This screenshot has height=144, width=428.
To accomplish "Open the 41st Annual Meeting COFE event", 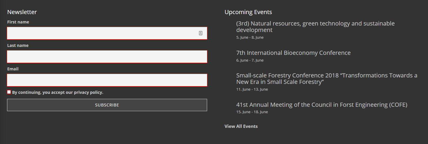I will point(322,105).
